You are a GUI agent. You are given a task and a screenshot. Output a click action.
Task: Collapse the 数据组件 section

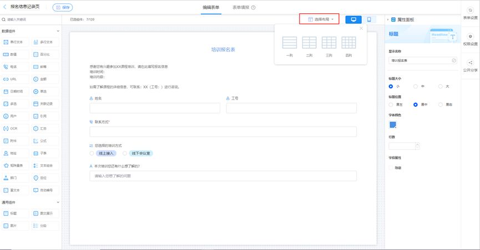pyautogui.click(x=58, y=31)
